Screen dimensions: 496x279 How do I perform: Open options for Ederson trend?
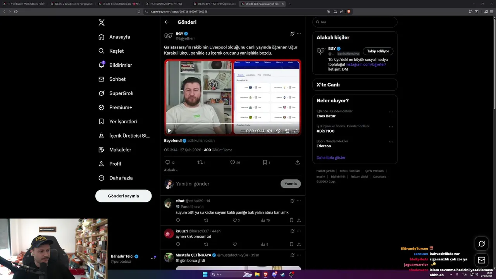pos(391,142)
